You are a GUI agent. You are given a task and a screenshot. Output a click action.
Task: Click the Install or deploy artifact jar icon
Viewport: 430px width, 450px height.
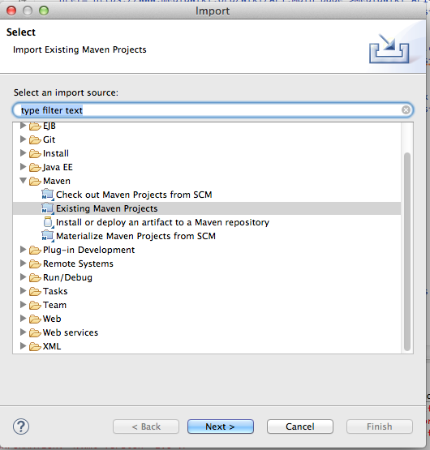(x=48, y=222)
